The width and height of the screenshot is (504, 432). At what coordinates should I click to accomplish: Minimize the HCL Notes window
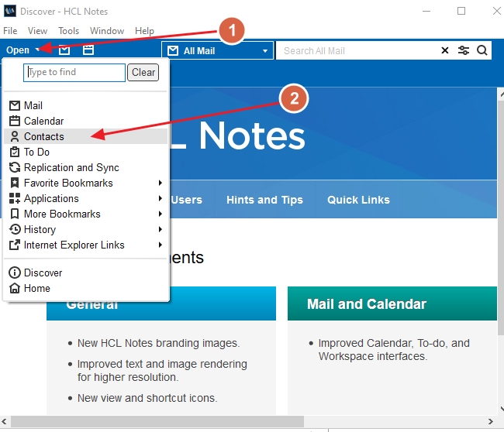tap(426, 11)
